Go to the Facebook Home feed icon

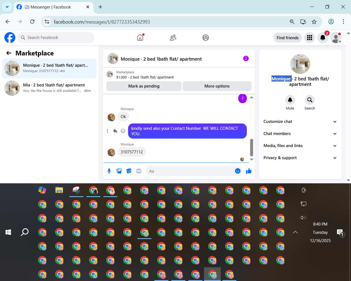(x=140, y=38)
